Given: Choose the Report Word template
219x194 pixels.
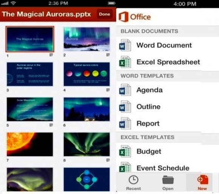Looking at the screenshot, I should click(168, 124).
